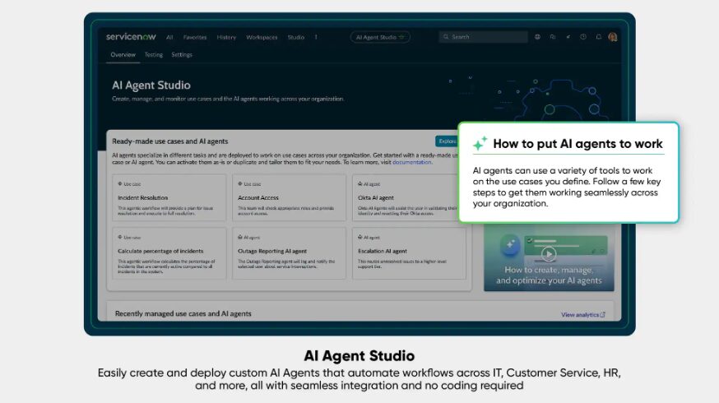Open the Incident Resolution use case card

click(169, 197)
